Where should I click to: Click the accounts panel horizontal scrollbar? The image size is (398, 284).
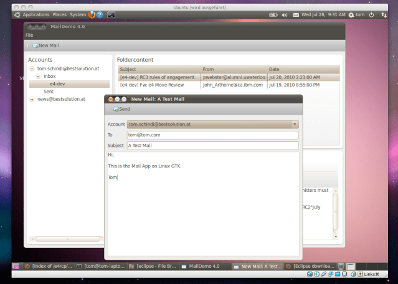65,238
